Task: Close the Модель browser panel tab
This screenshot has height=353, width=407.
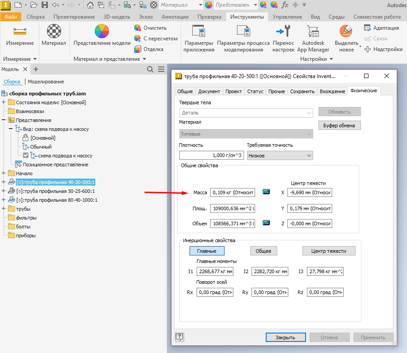Action: pyautogui.click(x=25, y=69)
